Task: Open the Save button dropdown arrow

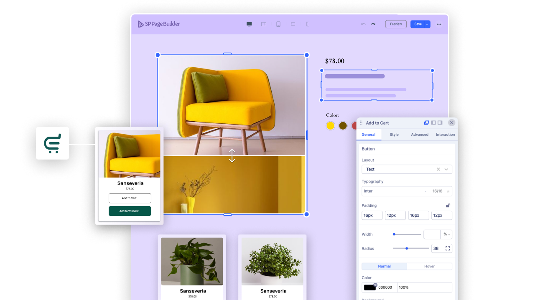Action: click(x=427, y=24)
